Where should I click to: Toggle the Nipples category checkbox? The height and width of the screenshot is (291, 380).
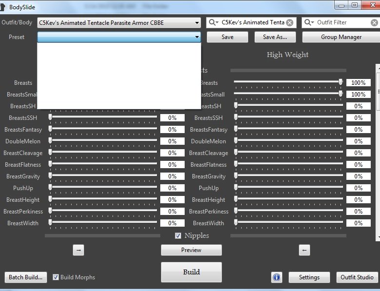tap(178, 235)
